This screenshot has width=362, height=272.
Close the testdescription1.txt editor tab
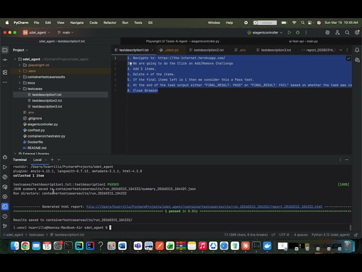click(x=152, y=50)
